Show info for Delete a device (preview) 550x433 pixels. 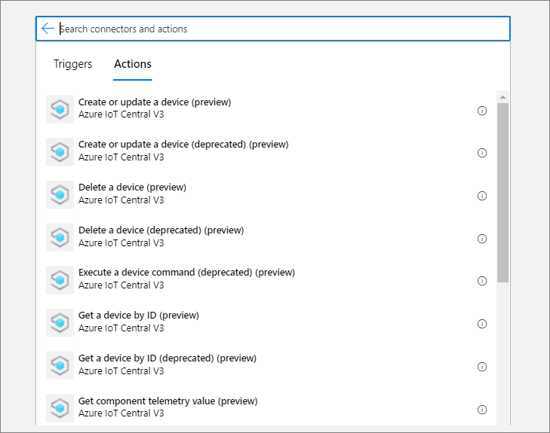(482, 196)
